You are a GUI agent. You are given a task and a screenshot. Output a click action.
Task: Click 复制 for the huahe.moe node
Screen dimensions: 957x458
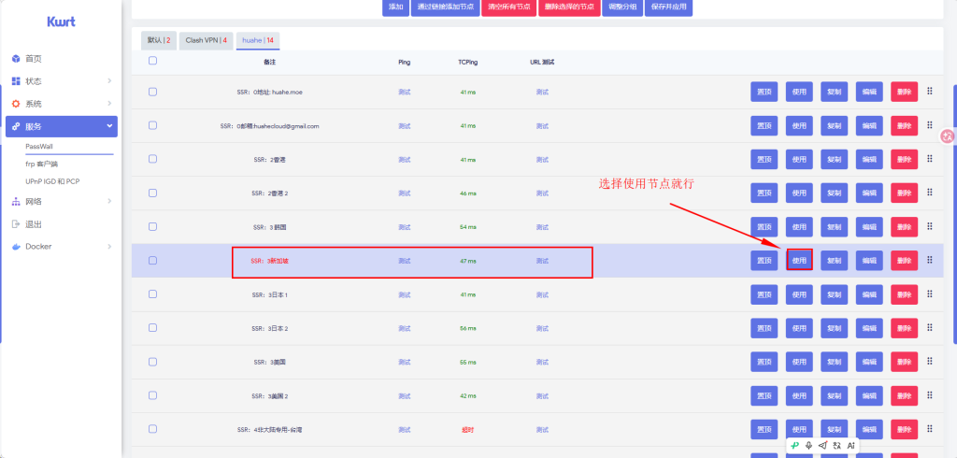click(835, 92)
